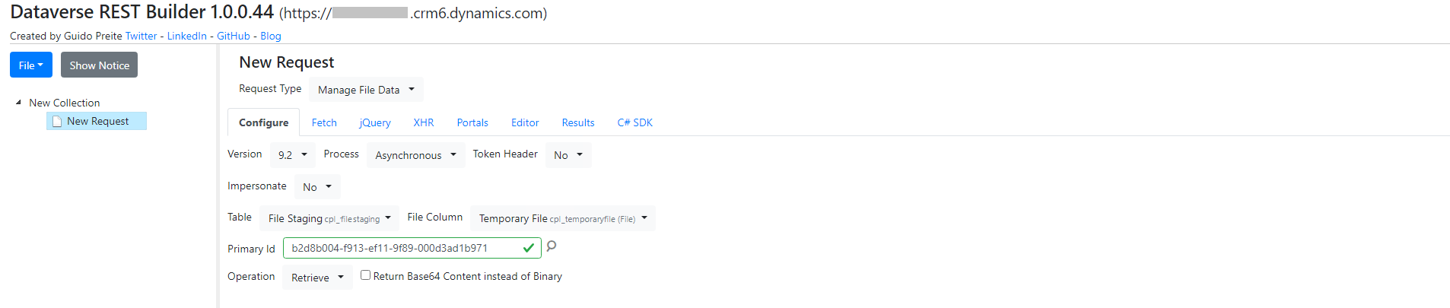Click the lookup magnifier icon beside Primary Id
Screen dimensions: 1450x308
(552, 246)
